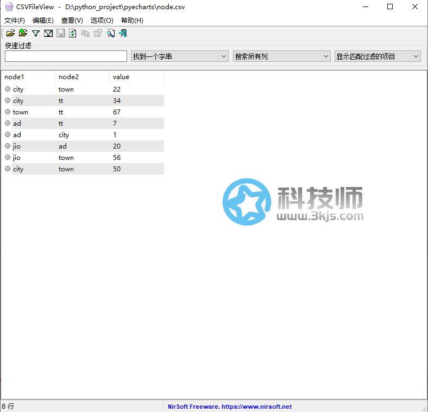Click the value cell 56

[117, 158]
